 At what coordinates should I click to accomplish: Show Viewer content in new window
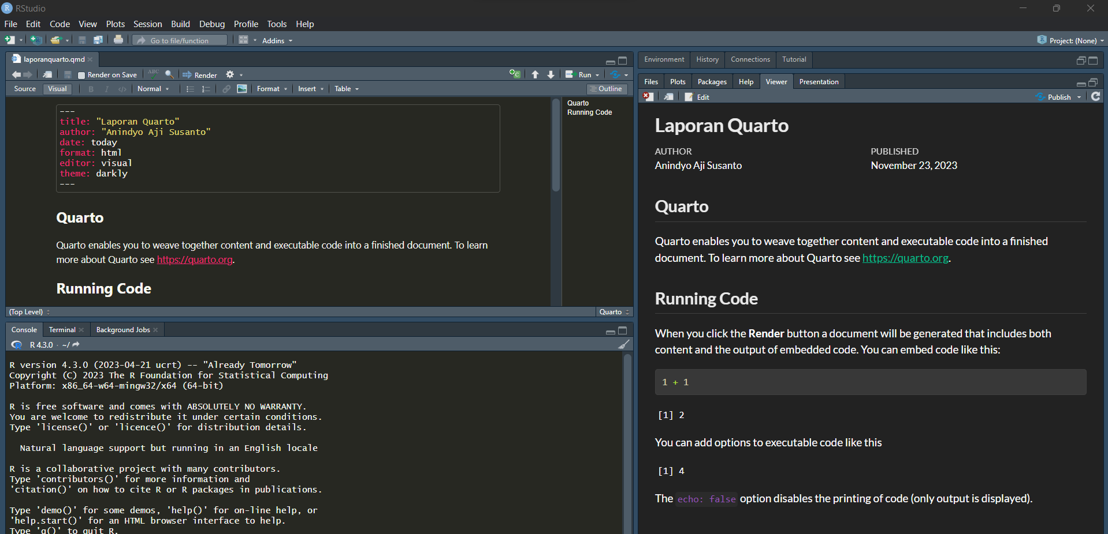pos(668,97)
